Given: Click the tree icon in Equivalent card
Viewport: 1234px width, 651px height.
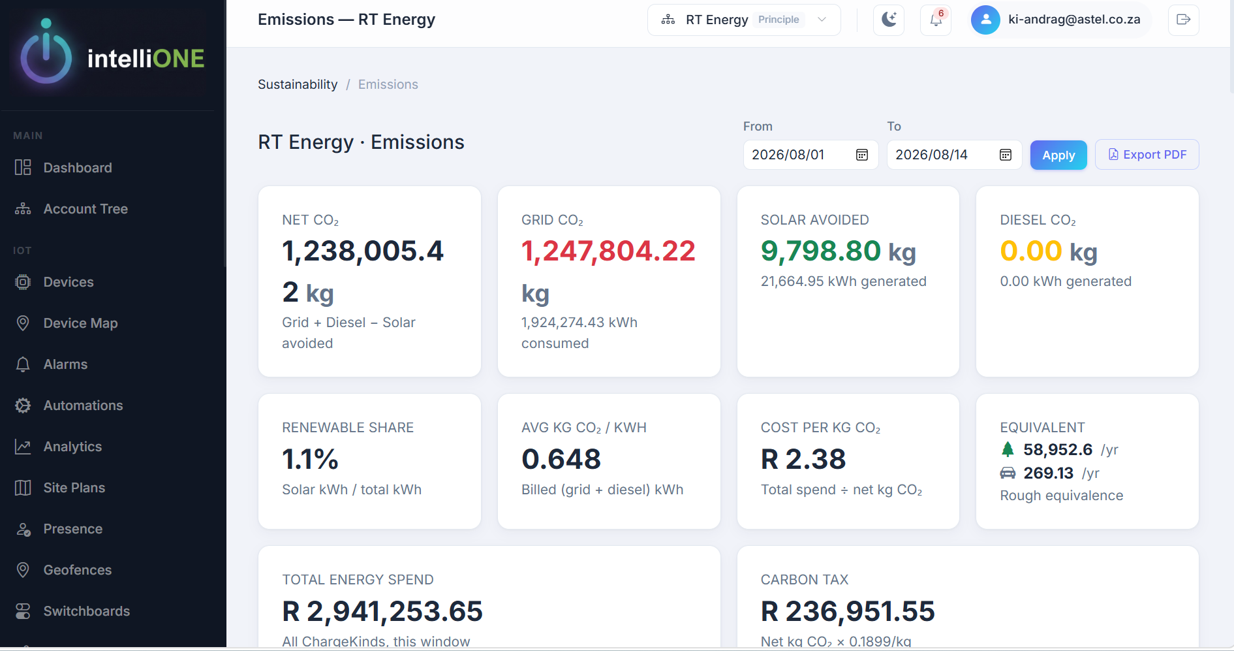Looking at the screenshot, I should (1008, 449).
